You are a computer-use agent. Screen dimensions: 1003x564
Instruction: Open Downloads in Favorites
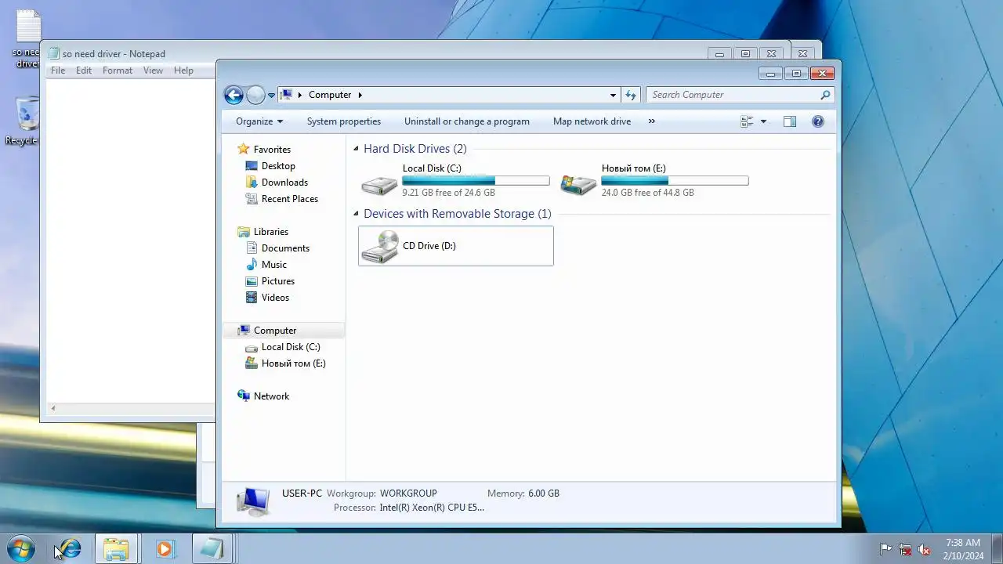(x=284, y=183)
